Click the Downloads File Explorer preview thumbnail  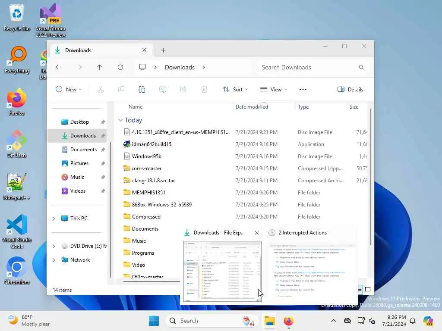point(222,272)
